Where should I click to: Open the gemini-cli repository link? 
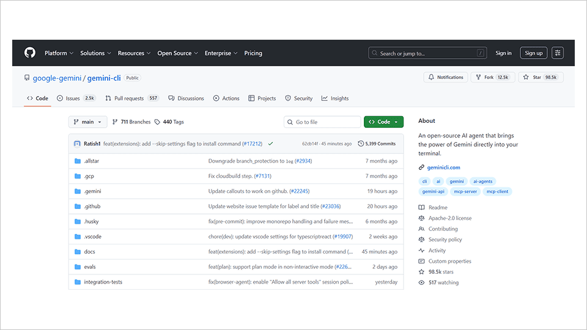tap(104, 78)
